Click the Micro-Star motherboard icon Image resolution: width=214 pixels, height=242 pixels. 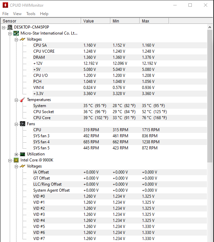(x=16, y=33)
